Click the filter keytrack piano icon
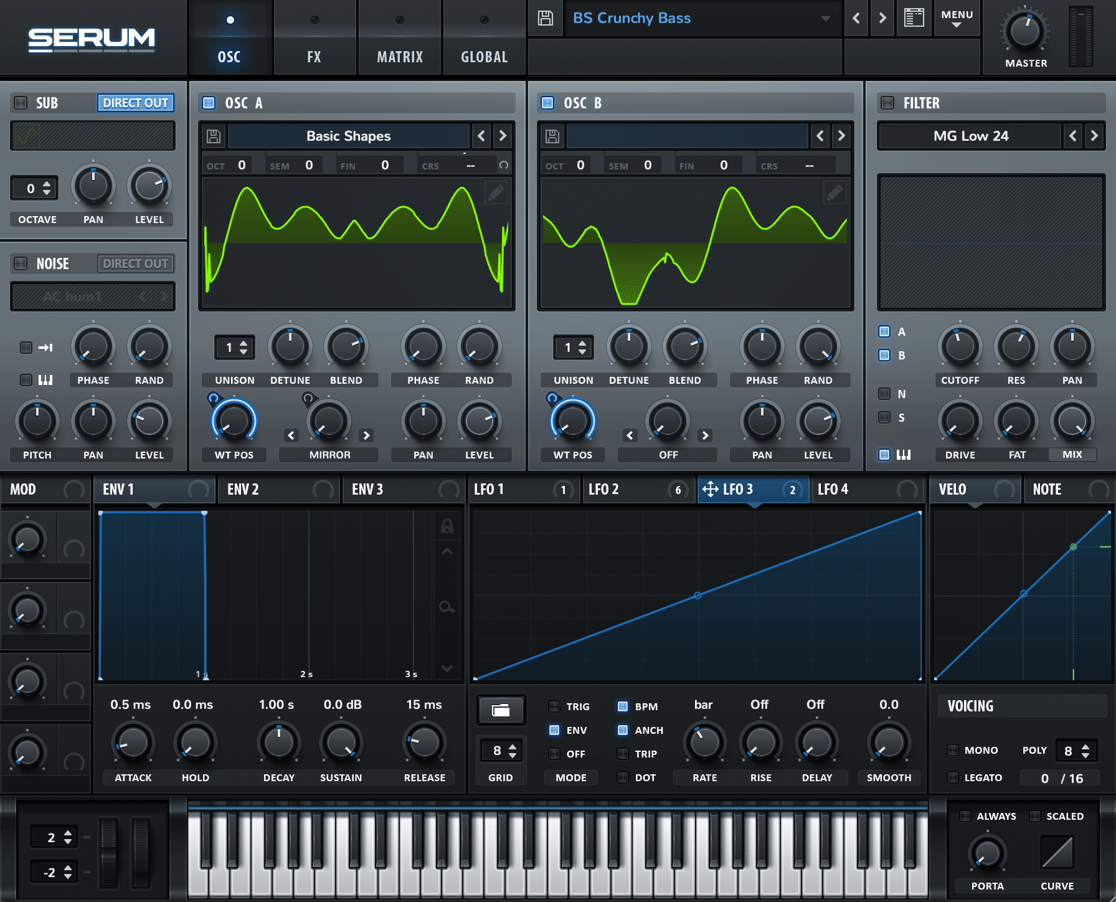This screenshot has width=1116, height=902. click(904, 455)
